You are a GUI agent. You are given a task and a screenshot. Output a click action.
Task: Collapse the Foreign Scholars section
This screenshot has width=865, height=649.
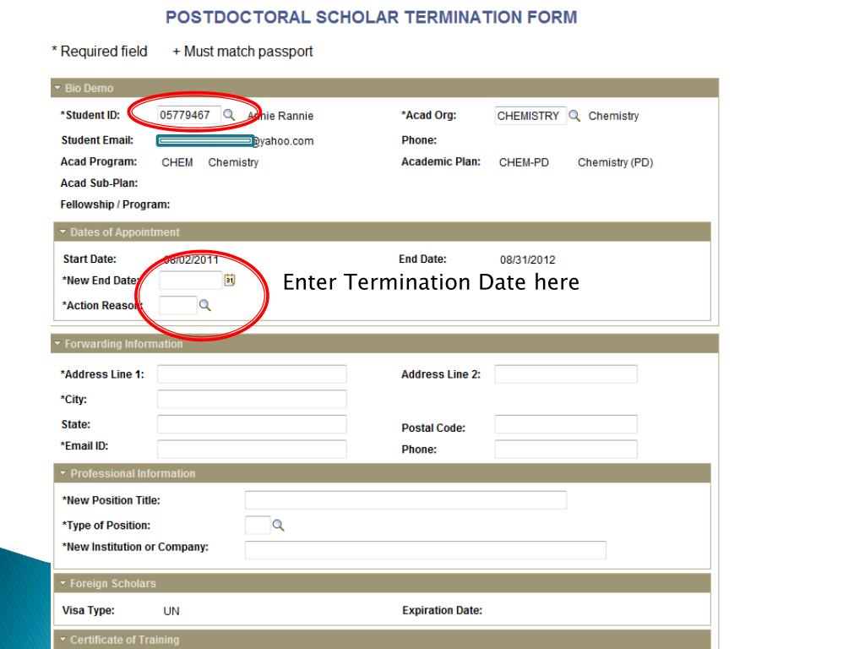point(63,584)
